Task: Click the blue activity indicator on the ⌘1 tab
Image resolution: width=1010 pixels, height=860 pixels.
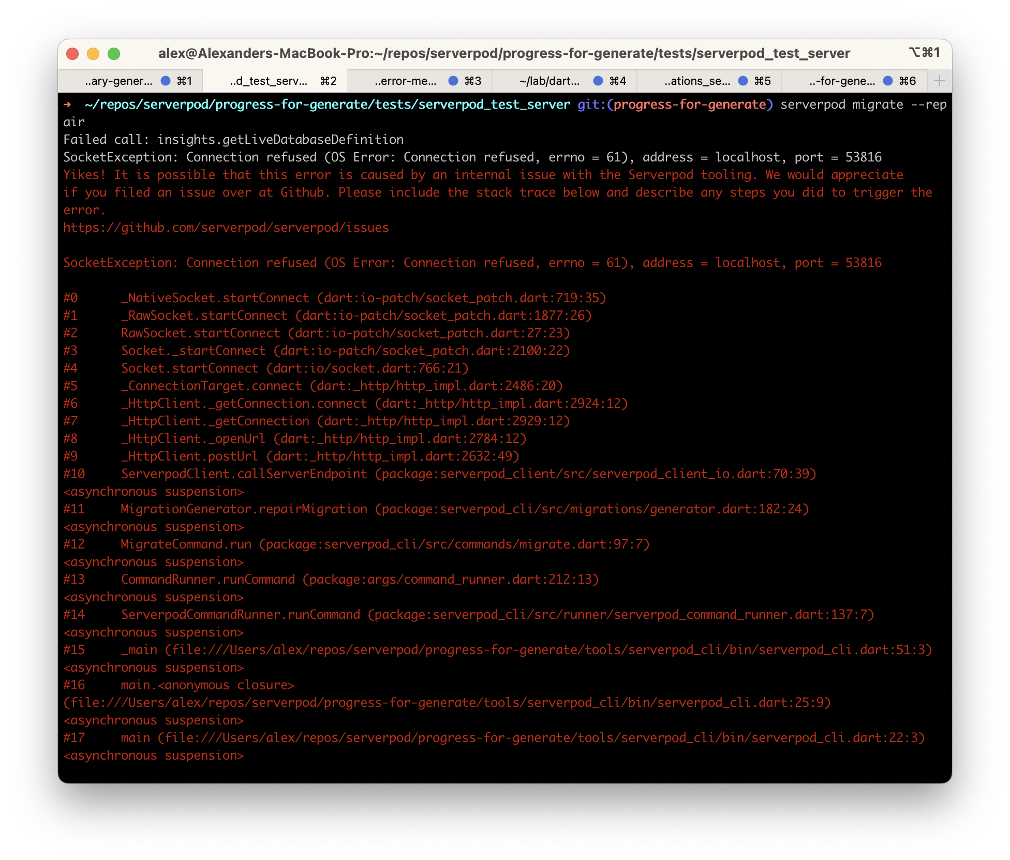Action: tap(166, 81)
